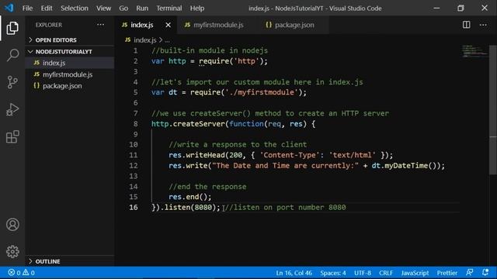Click JS icon of index.js in Explorer
The image size is (497, 279).
tap(36, 63)
